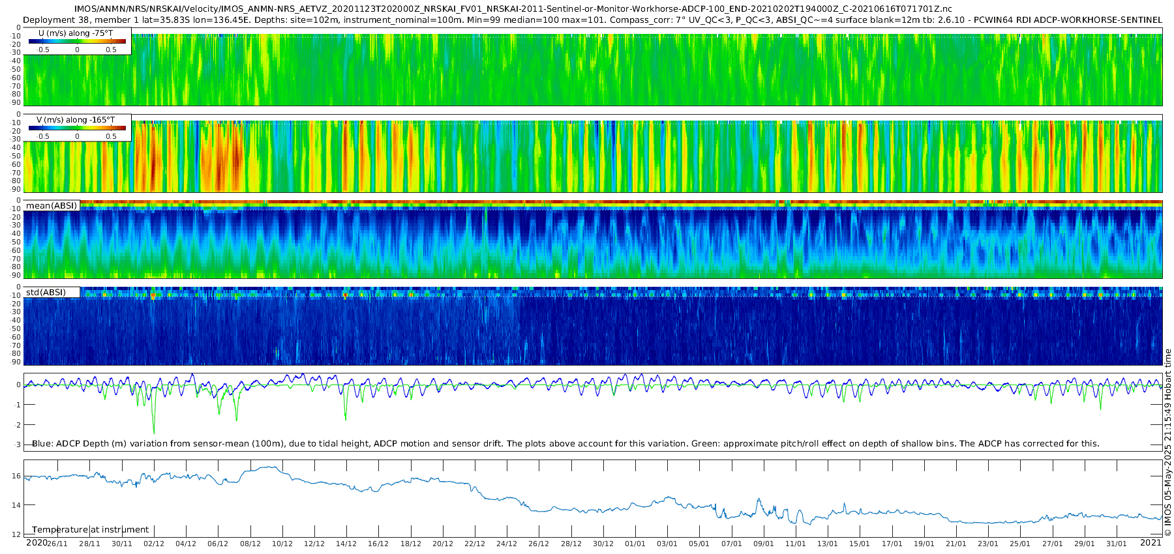Screen dimensions: 1174x554
Task: Click the temperature curve peak near 10/12
Action: click(266, 467)
